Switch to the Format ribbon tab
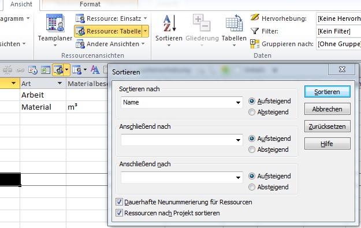Image resolution: width=361 pixels, height=228 pixels. coord(90,4)
